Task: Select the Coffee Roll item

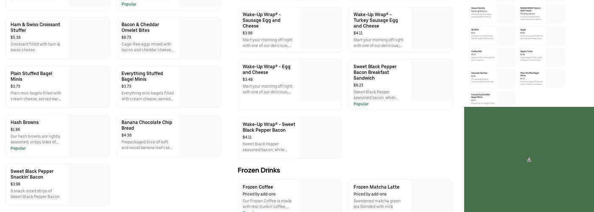Action: click(x=476, y=51)
